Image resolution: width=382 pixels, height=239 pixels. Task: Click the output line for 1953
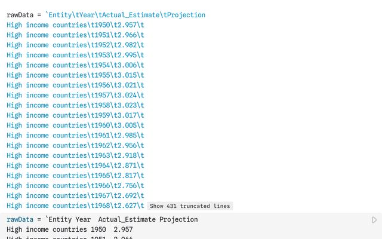[x=75, y=55]
